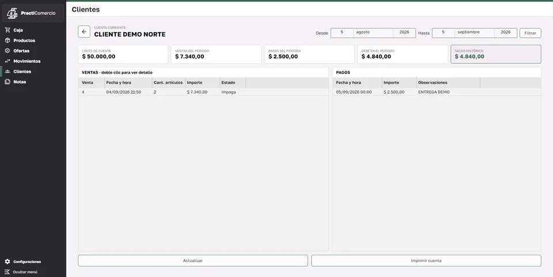The height and width of the screenshot is (277, 553).
Task: Click the ENTREGA DEMO observation
Action: [x=434, y=92]
